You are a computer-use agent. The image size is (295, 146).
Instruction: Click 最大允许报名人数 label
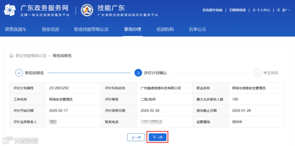tap(210, 99)
